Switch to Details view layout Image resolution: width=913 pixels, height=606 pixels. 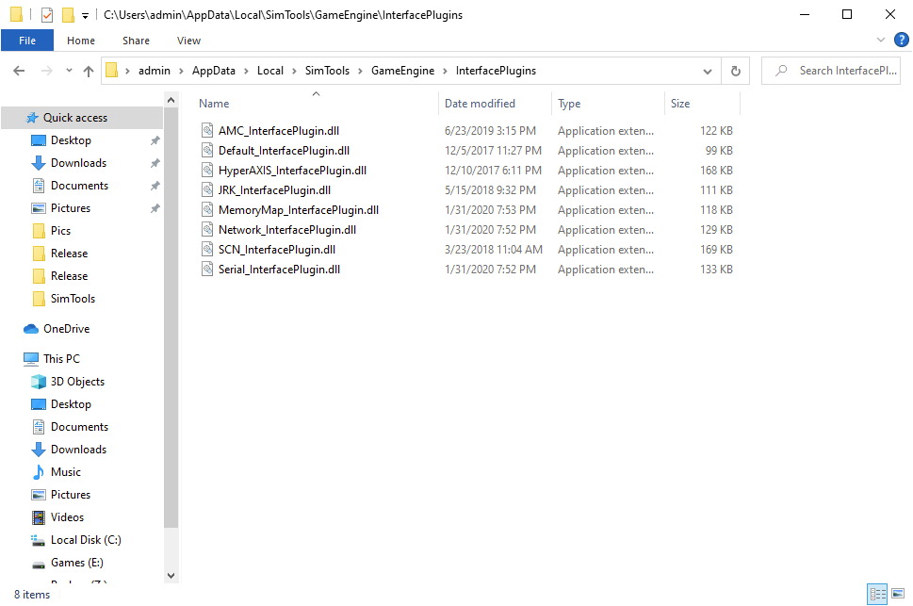(x=877, y=594)
